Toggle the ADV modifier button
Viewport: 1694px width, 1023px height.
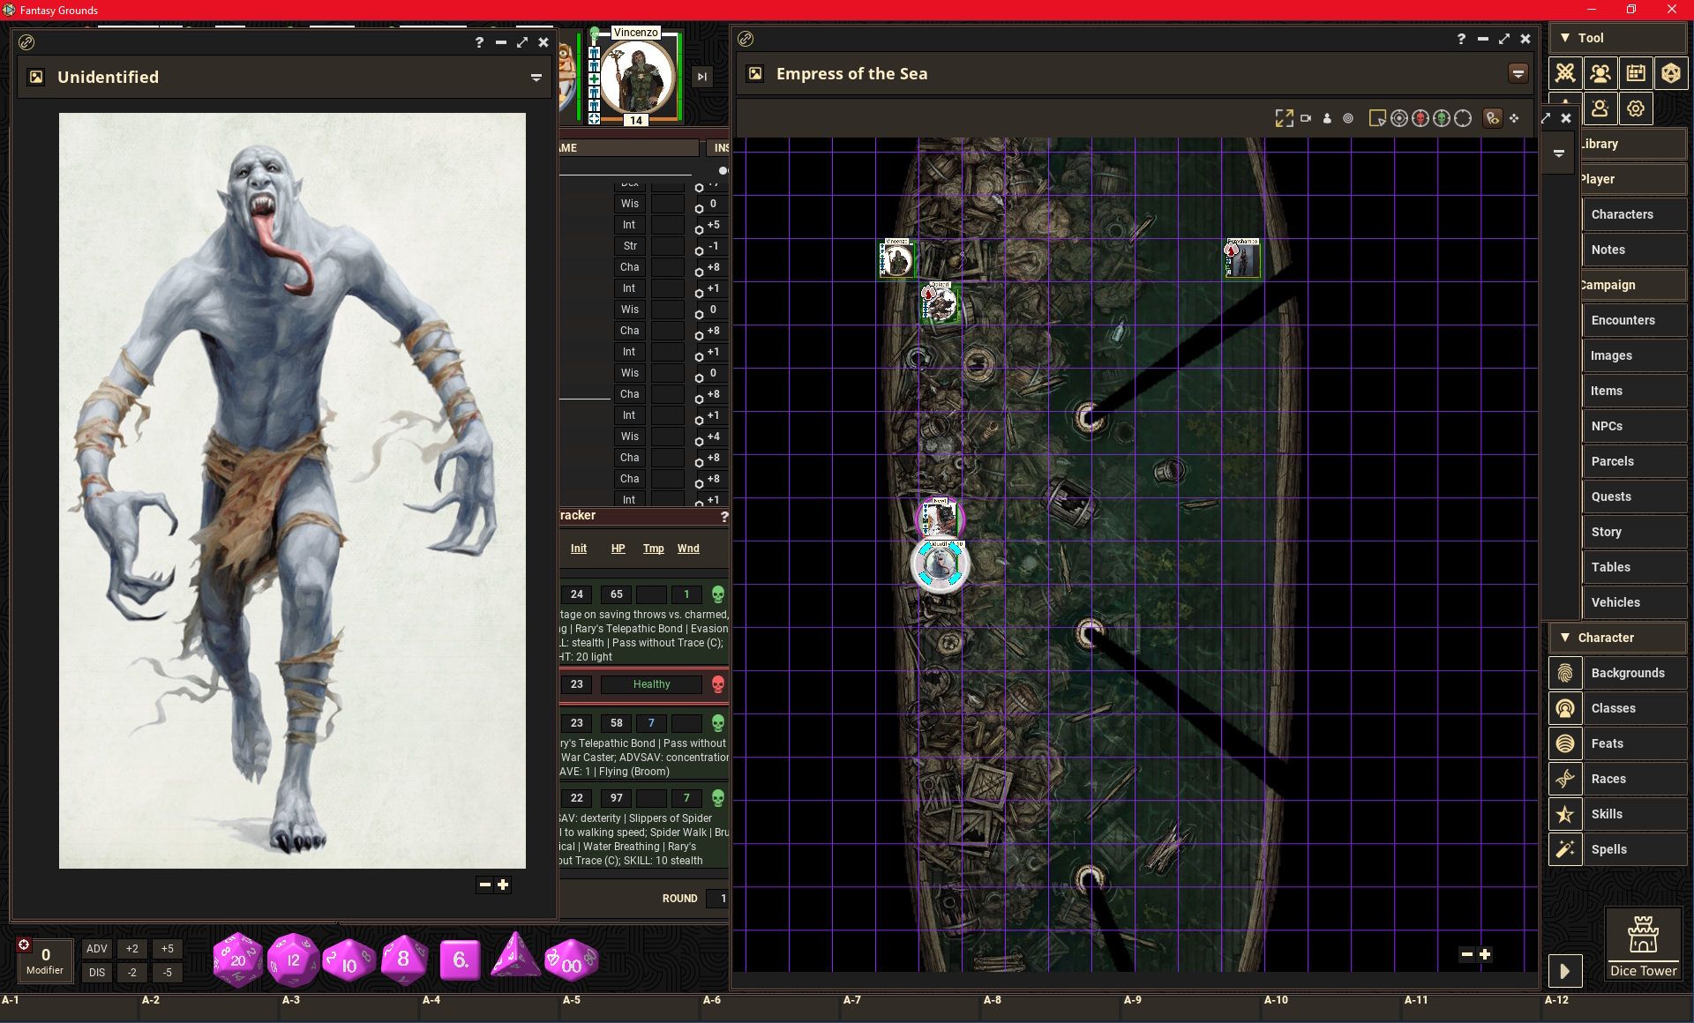tap(97, 949)
